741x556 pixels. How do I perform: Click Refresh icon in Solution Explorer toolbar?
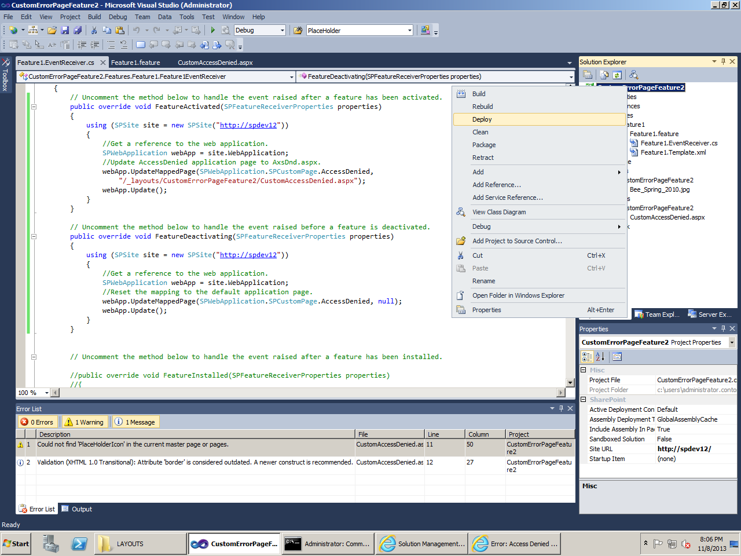617,75
